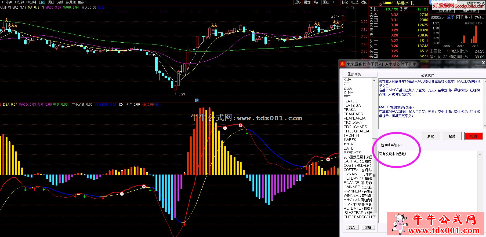Select FLATZIGA in function list
Viewport: 486px width, 237px height.
(x=352, y=105)
